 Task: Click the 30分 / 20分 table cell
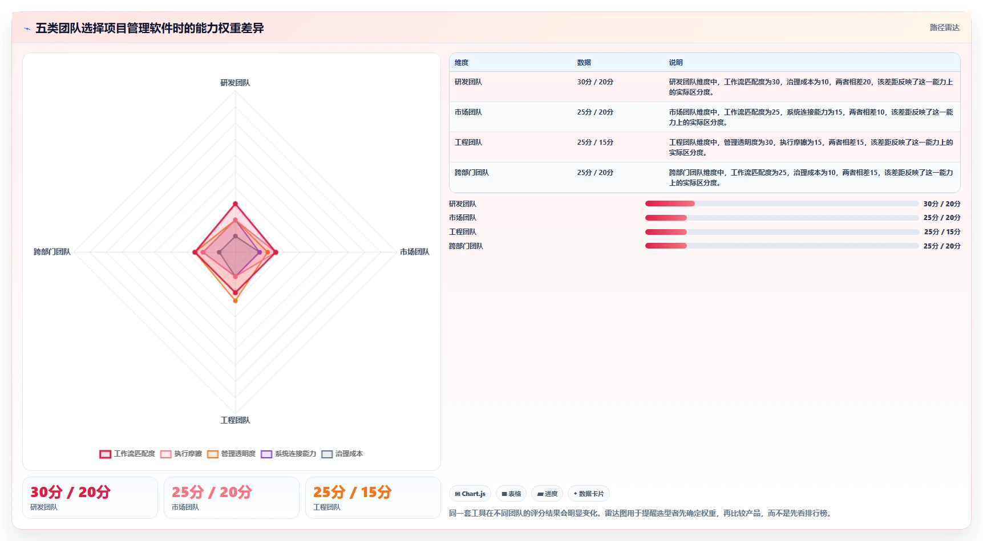tap(595, 82)
